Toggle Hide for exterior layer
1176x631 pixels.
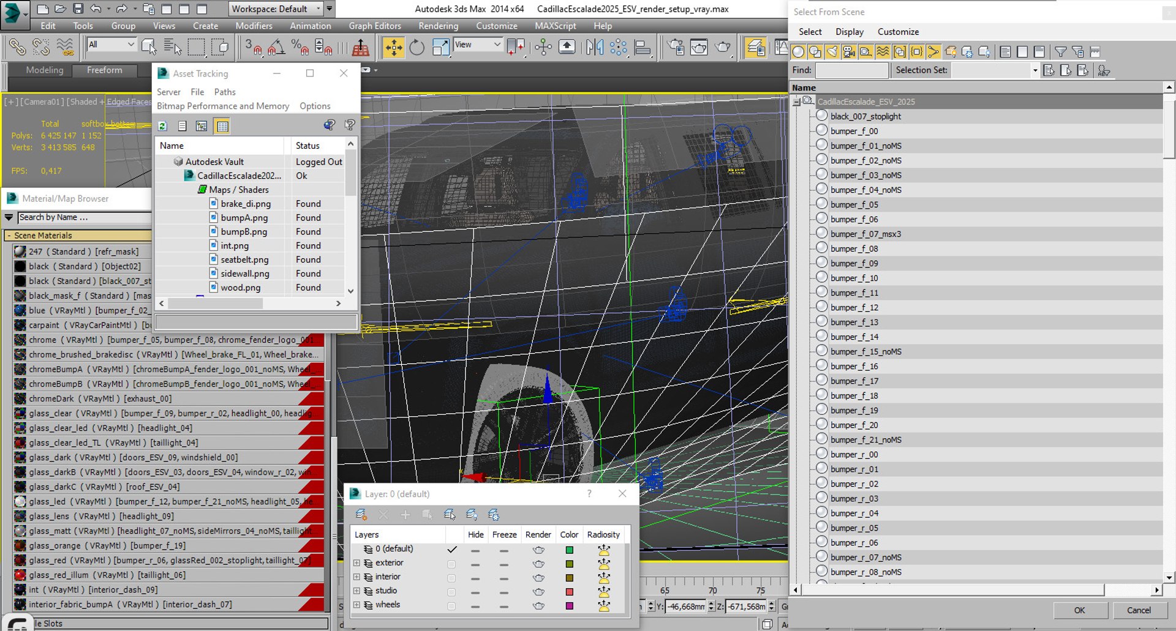click(x=475, y=564)
